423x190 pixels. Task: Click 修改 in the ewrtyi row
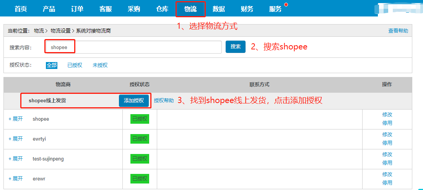tap(387, 134)
